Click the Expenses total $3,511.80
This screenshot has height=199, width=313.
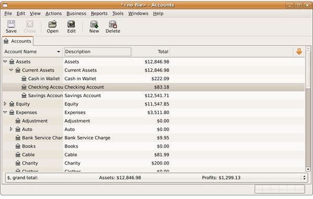[158, 113]
